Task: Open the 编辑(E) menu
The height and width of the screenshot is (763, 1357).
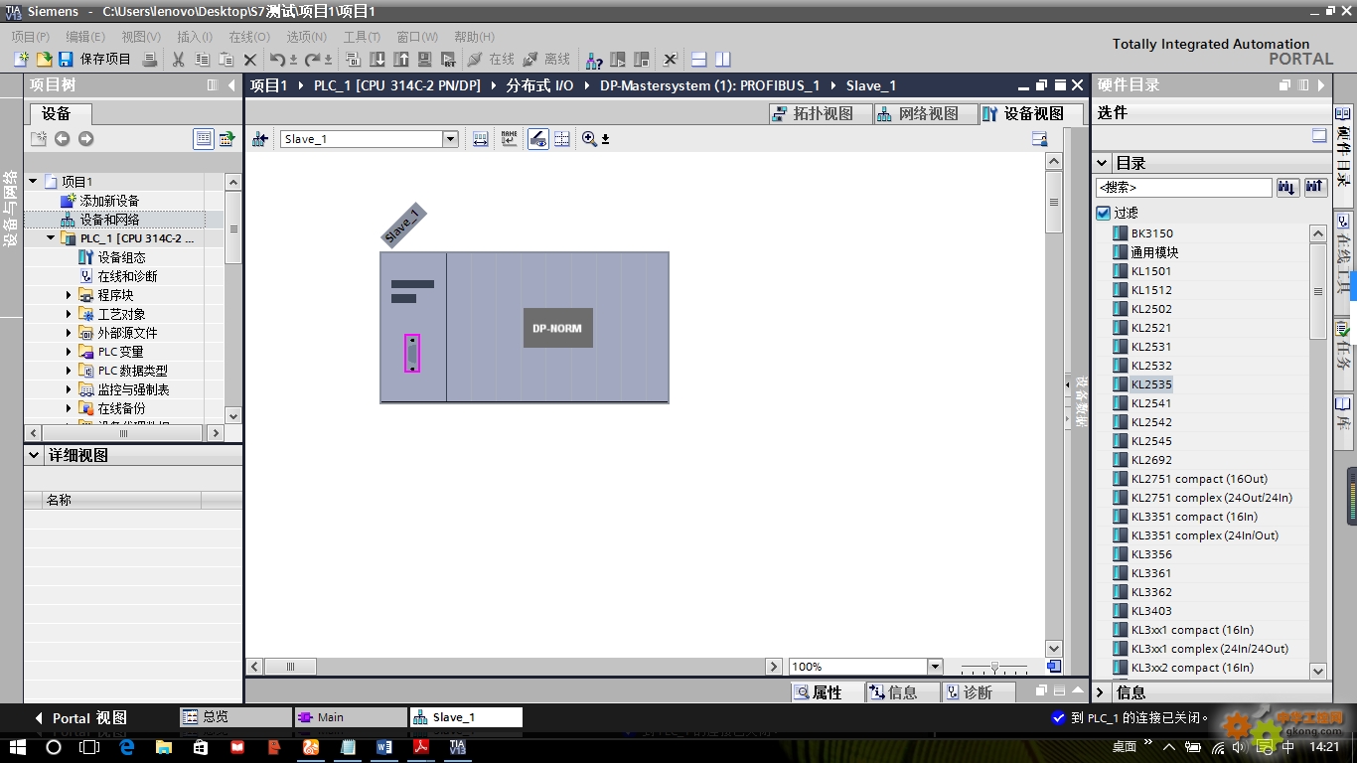Action: [85, 37]
